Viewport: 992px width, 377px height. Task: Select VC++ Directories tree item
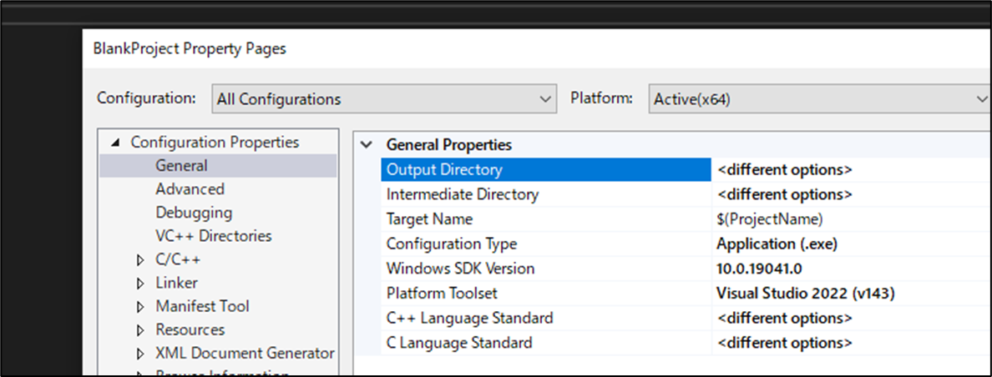213,236
